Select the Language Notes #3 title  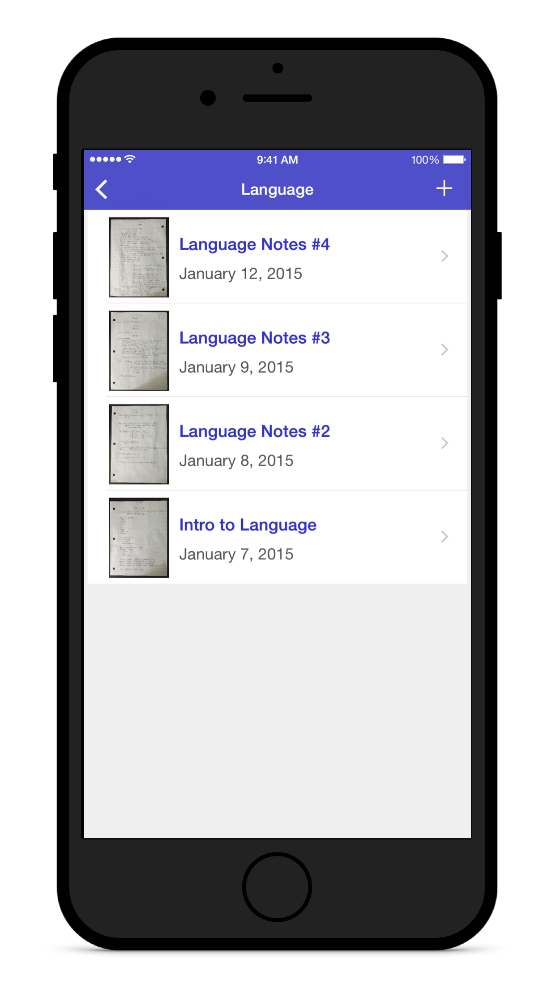(x=254, y=338)
